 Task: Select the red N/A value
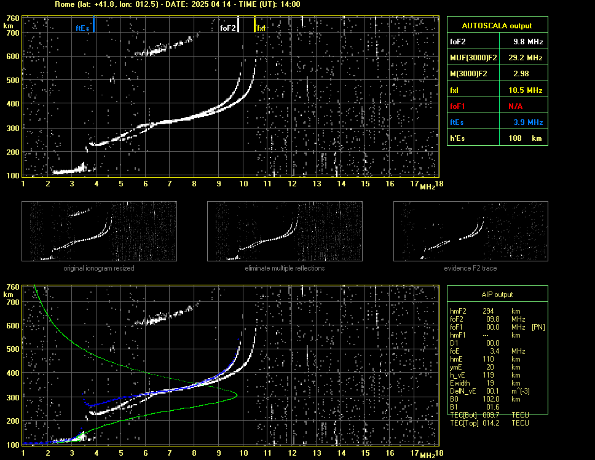(515, 106)
